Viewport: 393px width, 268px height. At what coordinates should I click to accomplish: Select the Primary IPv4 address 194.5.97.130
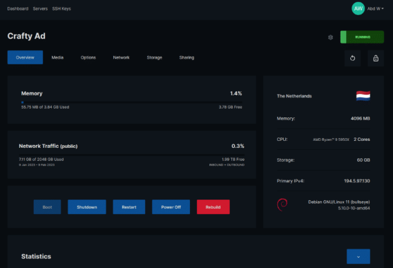[357, 181]
